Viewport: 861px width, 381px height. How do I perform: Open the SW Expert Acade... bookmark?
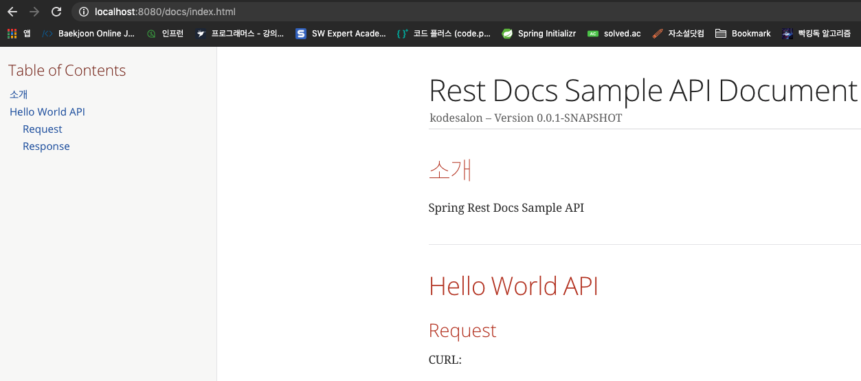pyautogui.click(x=348, y=33)
